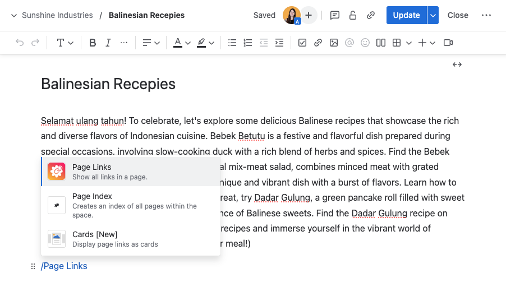
Task: Insert a numbered list
Action: [248, 43]
